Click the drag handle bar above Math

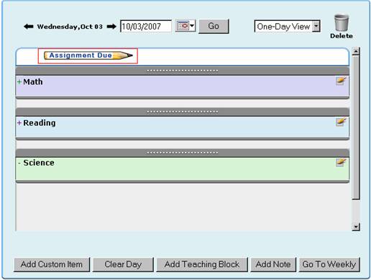coord(183,71)
